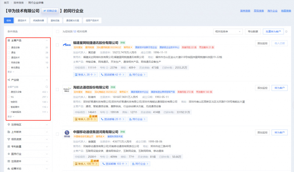Click bar-chart icon beside 经营状态
The height and width of the screenshot is (172, 294).
click(x=9, y=169)
